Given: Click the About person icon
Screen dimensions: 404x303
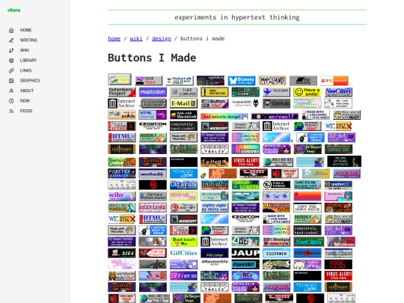Looking at the screenshot, I should click(11, 91).
